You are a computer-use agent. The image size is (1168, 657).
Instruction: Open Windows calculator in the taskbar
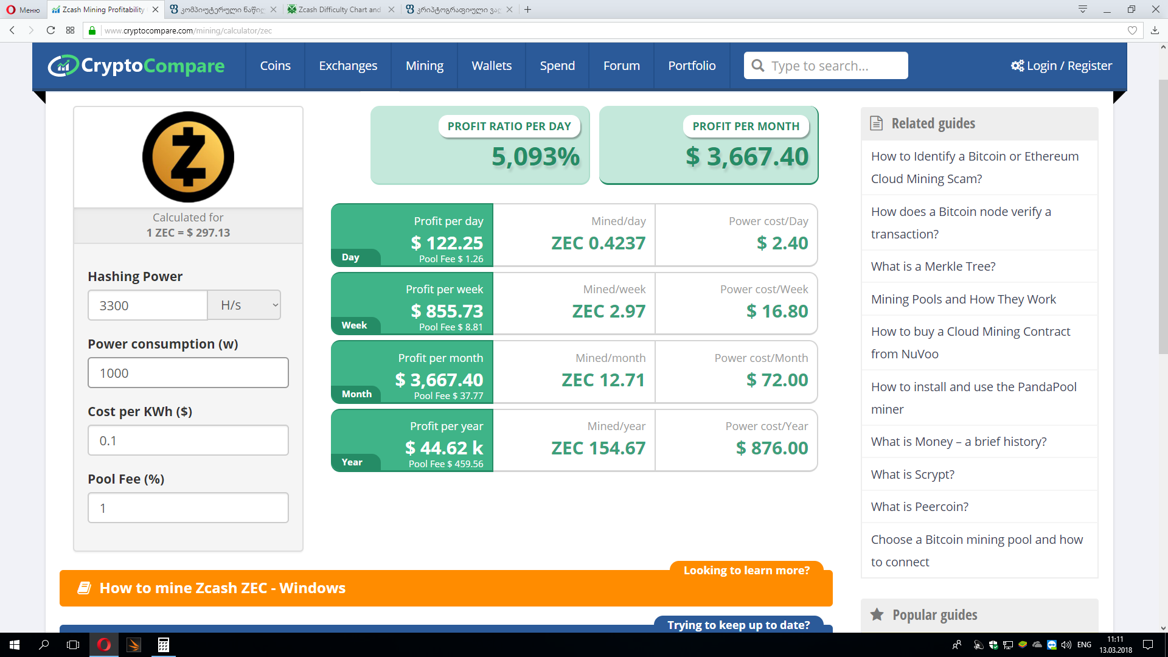click(x=163, y=645)
